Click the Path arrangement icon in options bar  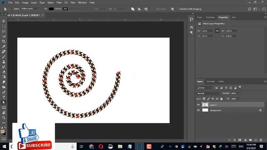pos(146,9)
